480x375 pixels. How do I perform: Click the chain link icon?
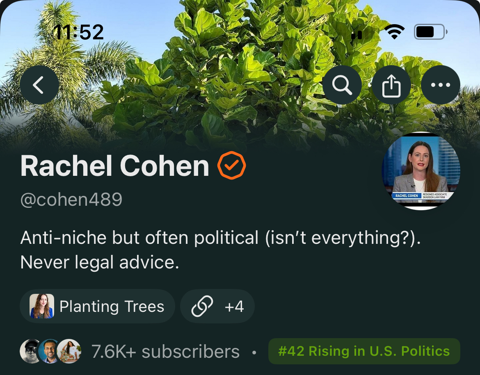[202, 306]
